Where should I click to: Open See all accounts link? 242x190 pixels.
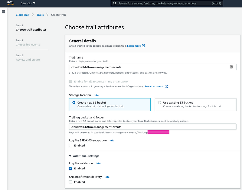tap(154, 86)
